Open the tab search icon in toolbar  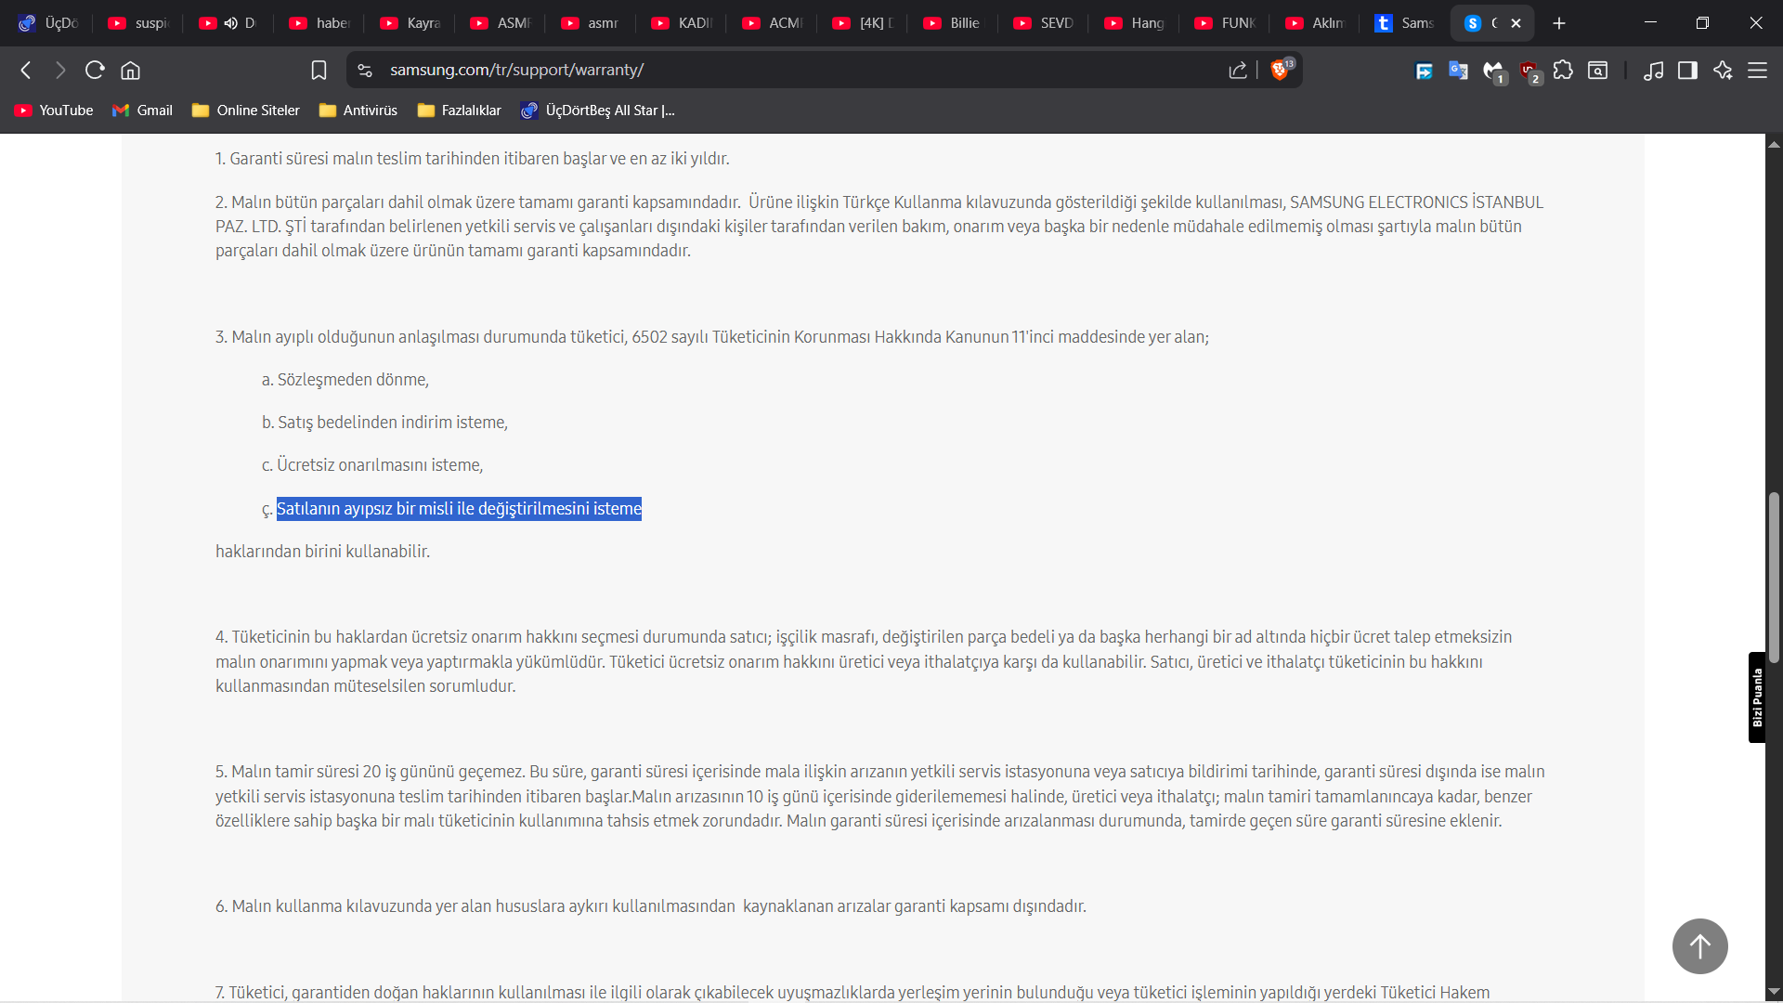click(1598, 70)
